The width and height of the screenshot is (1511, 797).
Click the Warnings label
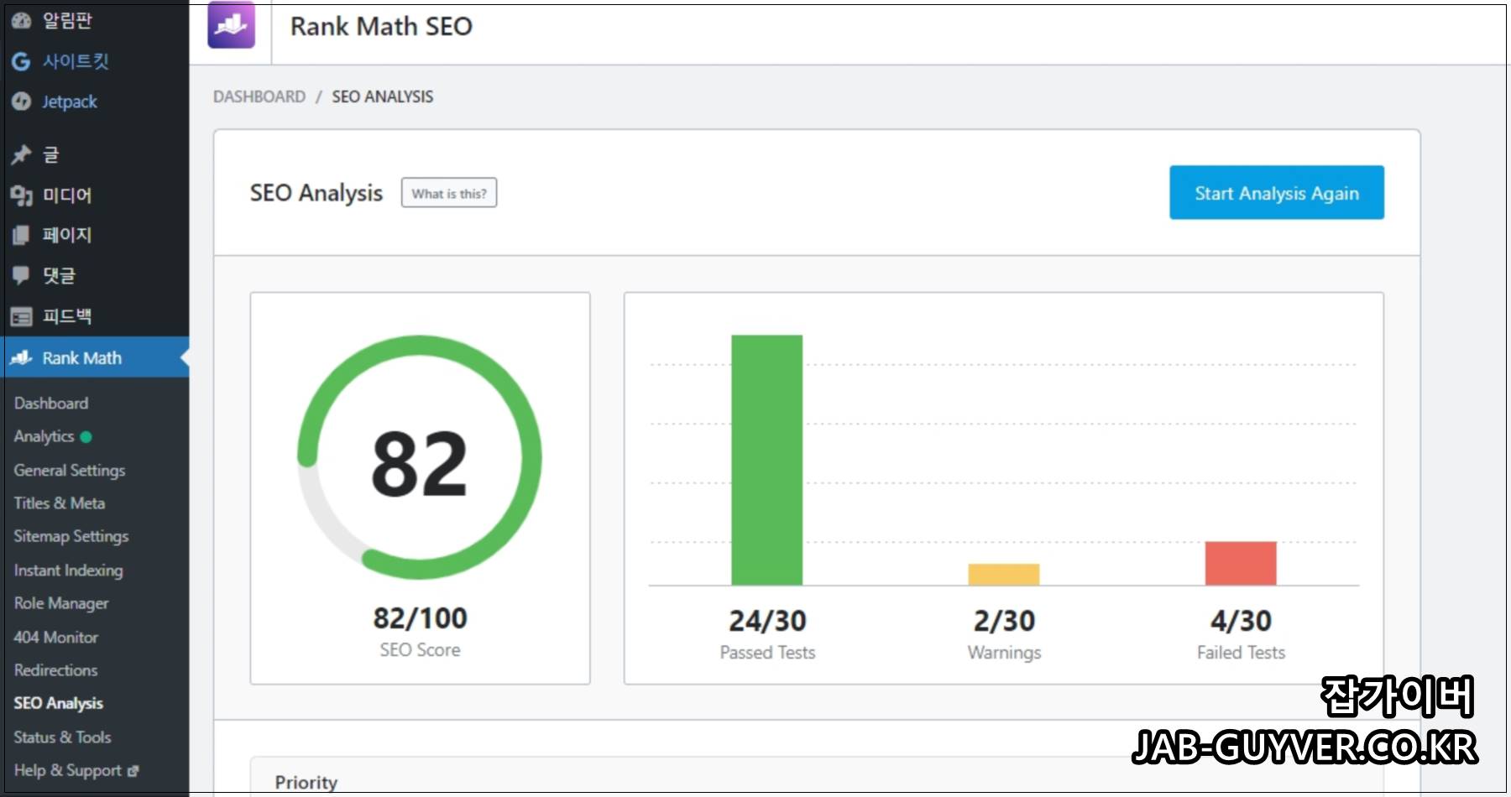click(1004, 653)
